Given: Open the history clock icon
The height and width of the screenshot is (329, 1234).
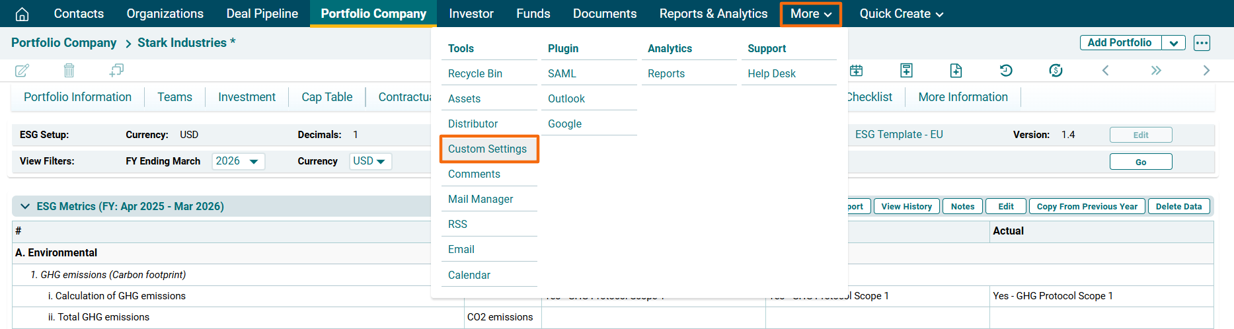Looking at the screenshot, I should [1006, 70].
